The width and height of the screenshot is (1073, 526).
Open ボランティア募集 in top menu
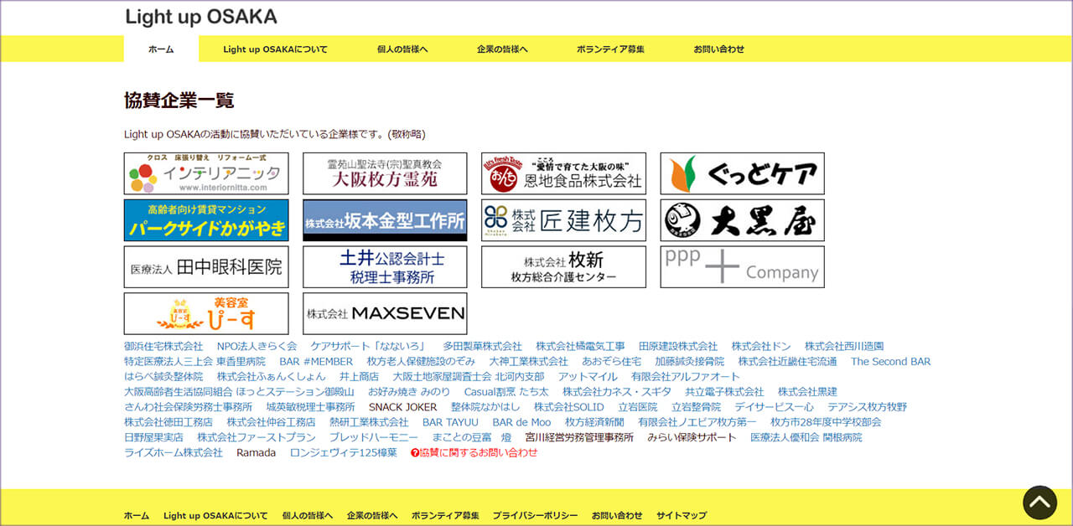pos(610,49)
